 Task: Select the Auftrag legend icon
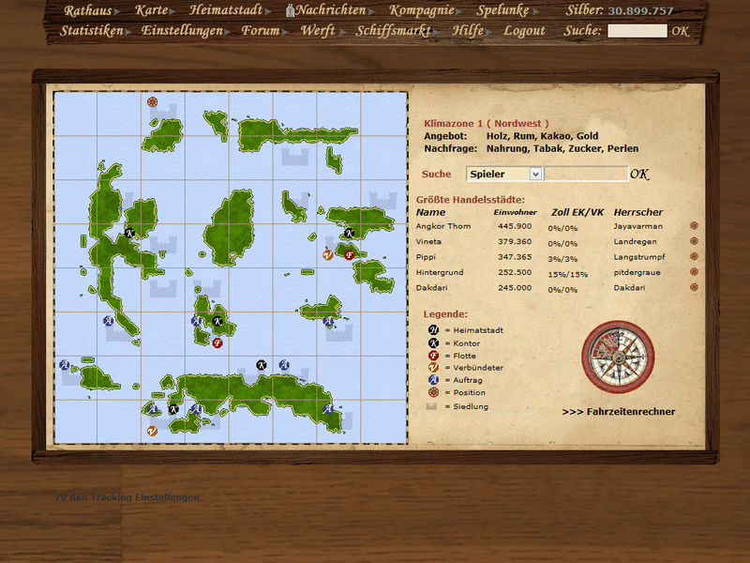pyautogui.click(x=432, y=379)
